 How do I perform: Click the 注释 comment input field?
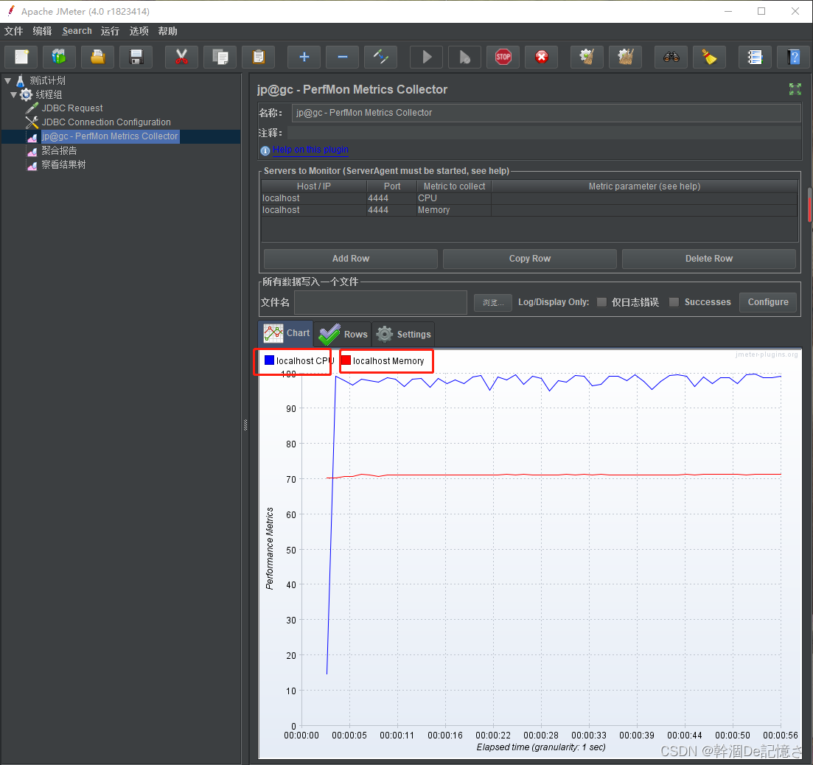[x=544, y=133]
